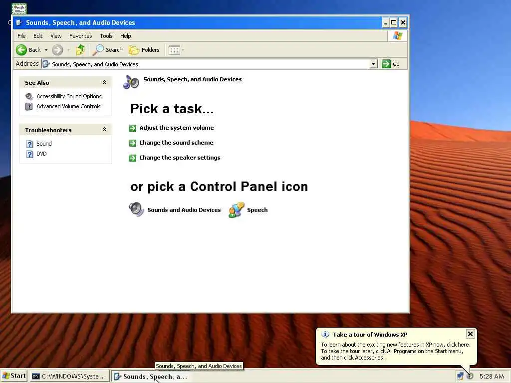Click the green Back arrow icon
Image resolution: width=511 pixels, height=383 pixels.
point(21,50)
